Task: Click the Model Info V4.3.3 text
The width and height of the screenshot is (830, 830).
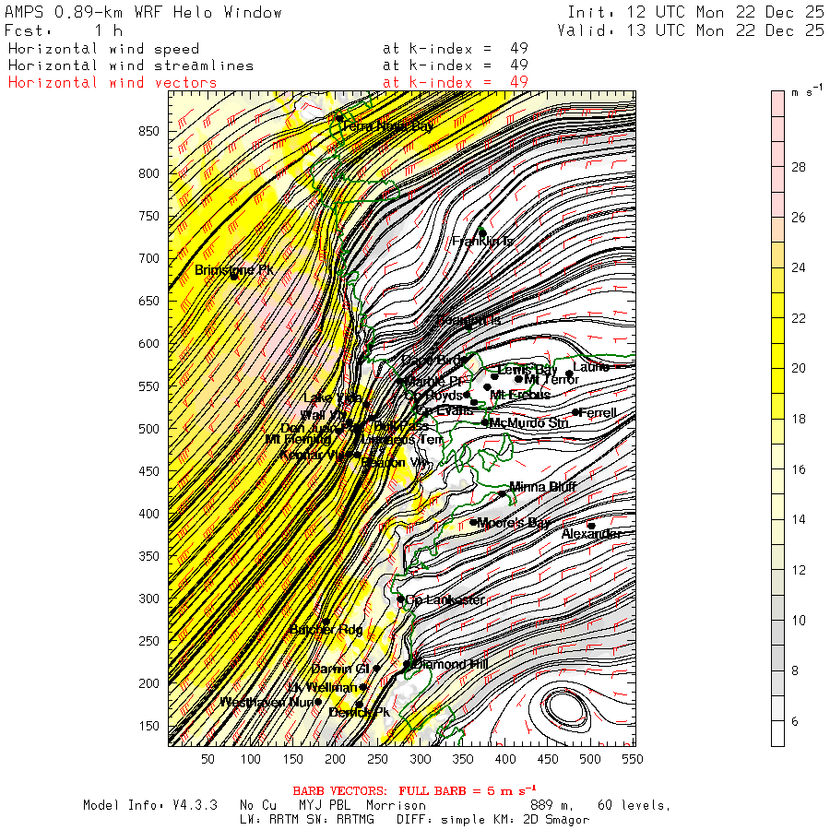Action: [149, 805]
